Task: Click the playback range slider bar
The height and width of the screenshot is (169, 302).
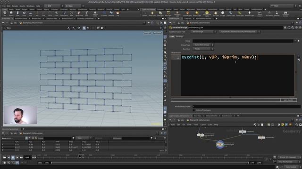Action: (x=150, y=163)
